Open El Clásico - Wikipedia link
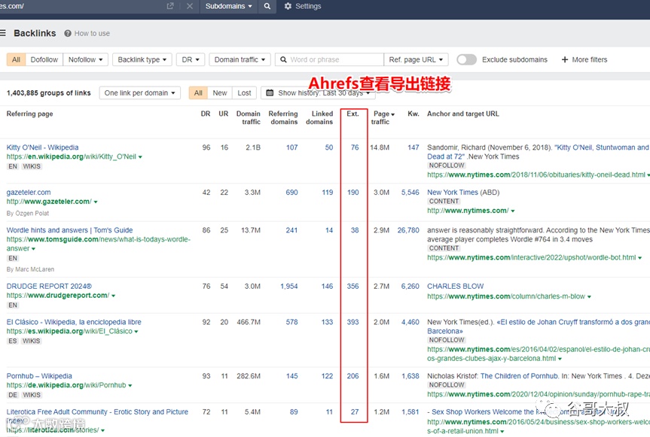The width and height of the screenshot is (650, 437). [74, 322]
